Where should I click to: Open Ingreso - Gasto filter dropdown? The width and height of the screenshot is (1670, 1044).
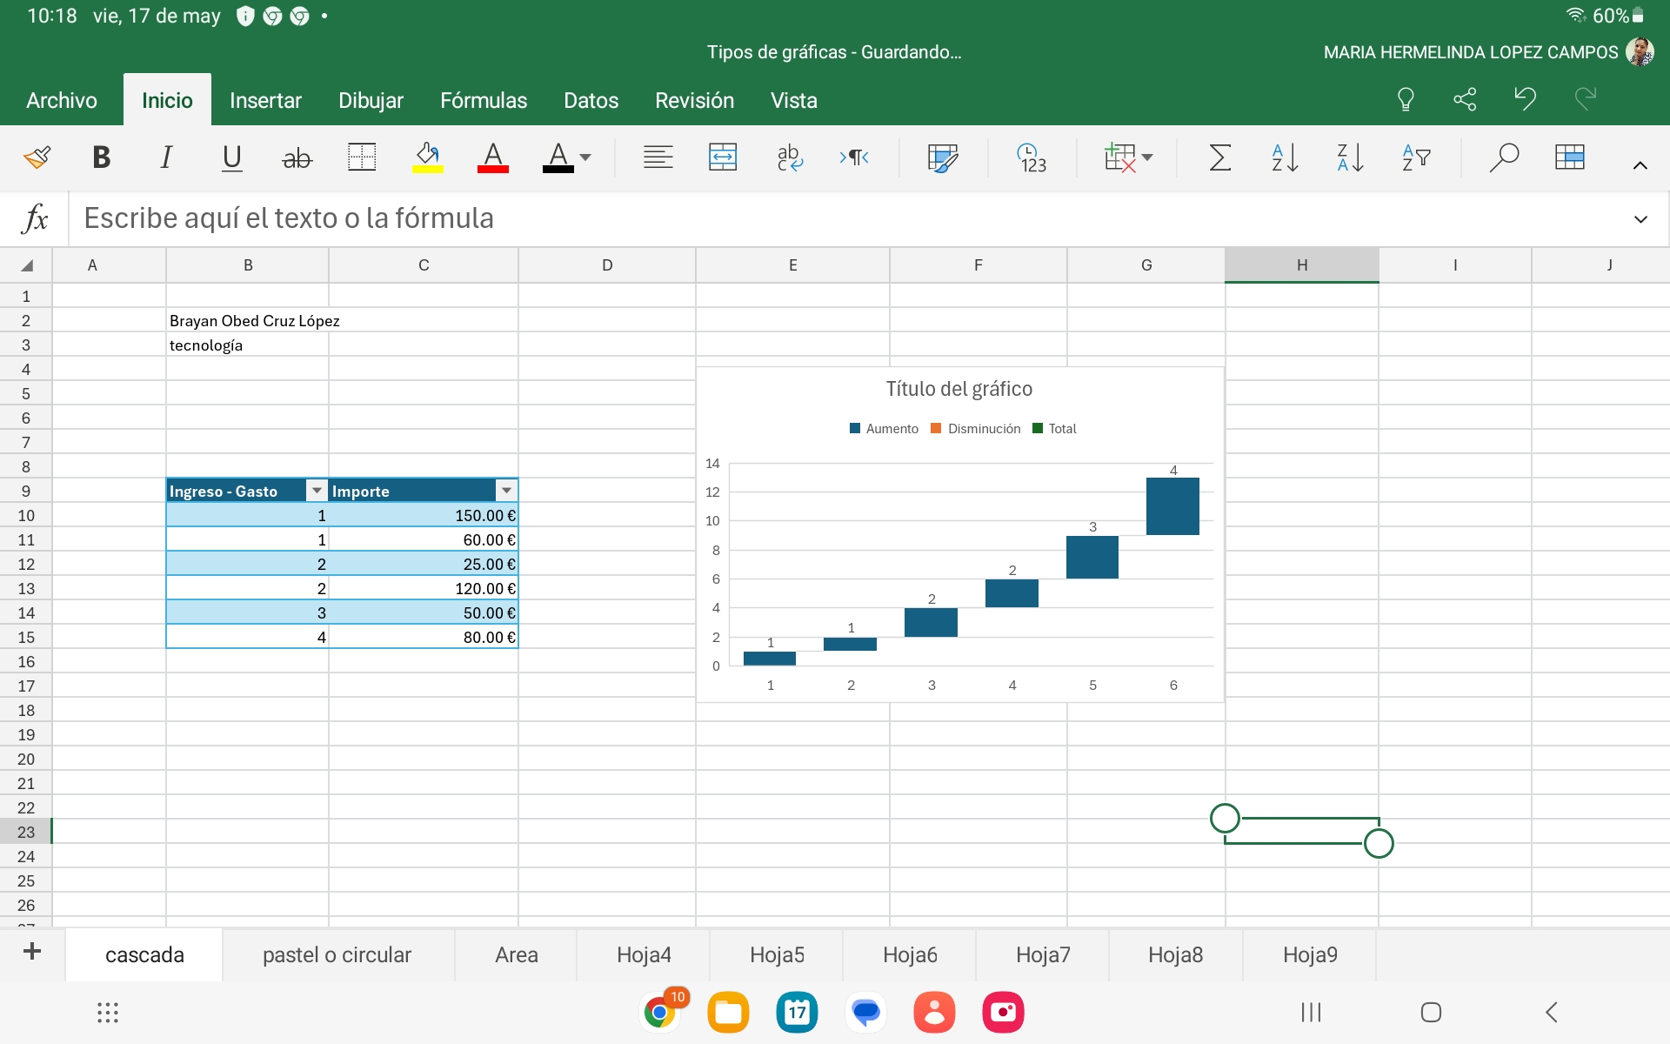(317, 491)
